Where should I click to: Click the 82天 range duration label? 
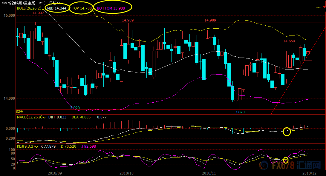coord(19,112)
